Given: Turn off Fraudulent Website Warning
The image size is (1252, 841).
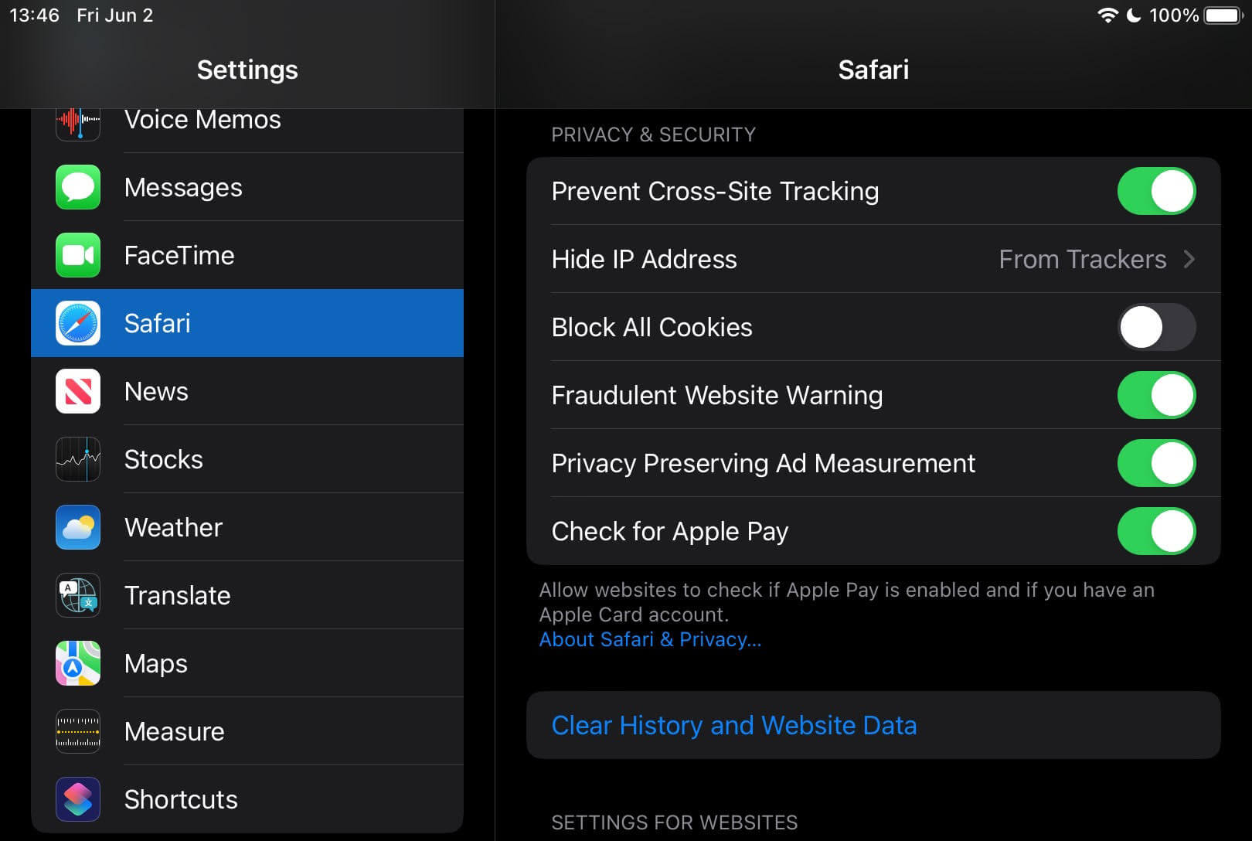Looking at the screenshot, I should pyautogui.click(x=1156, y=395).
